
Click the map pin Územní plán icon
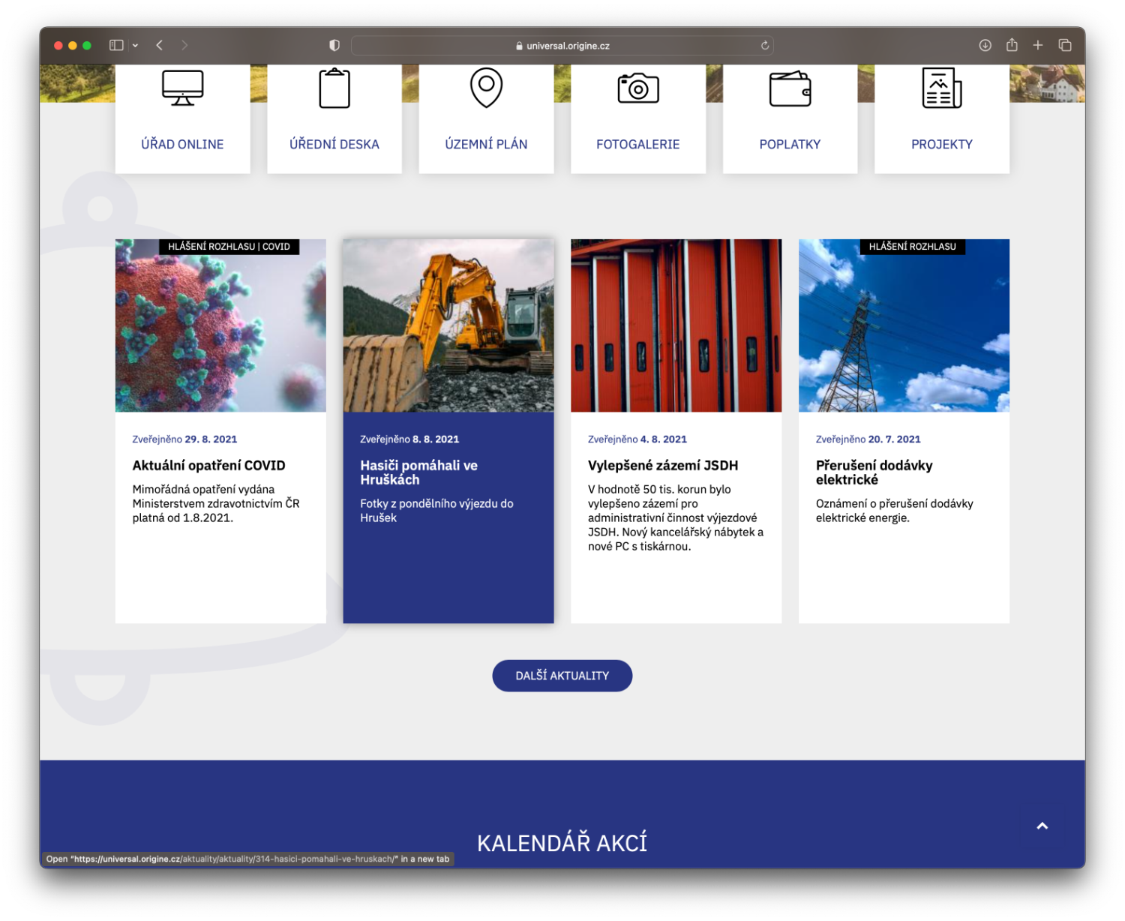pyautogui.click(x=486, y=88)
